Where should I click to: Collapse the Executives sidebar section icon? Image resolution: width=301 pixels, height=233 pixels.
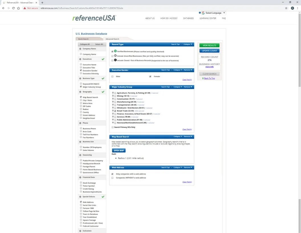tap(80, 59)
